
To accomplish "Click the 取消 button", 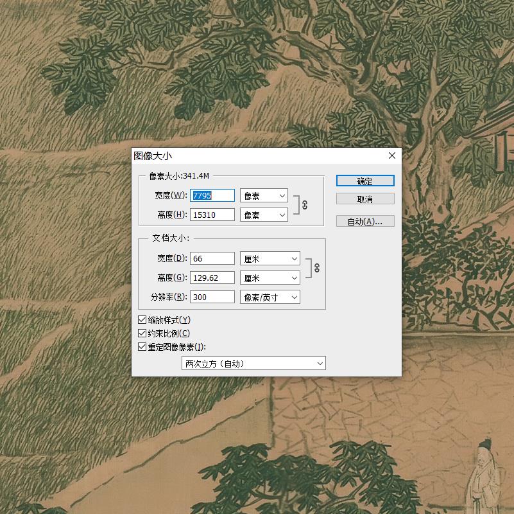I will [x=365, y=199].
